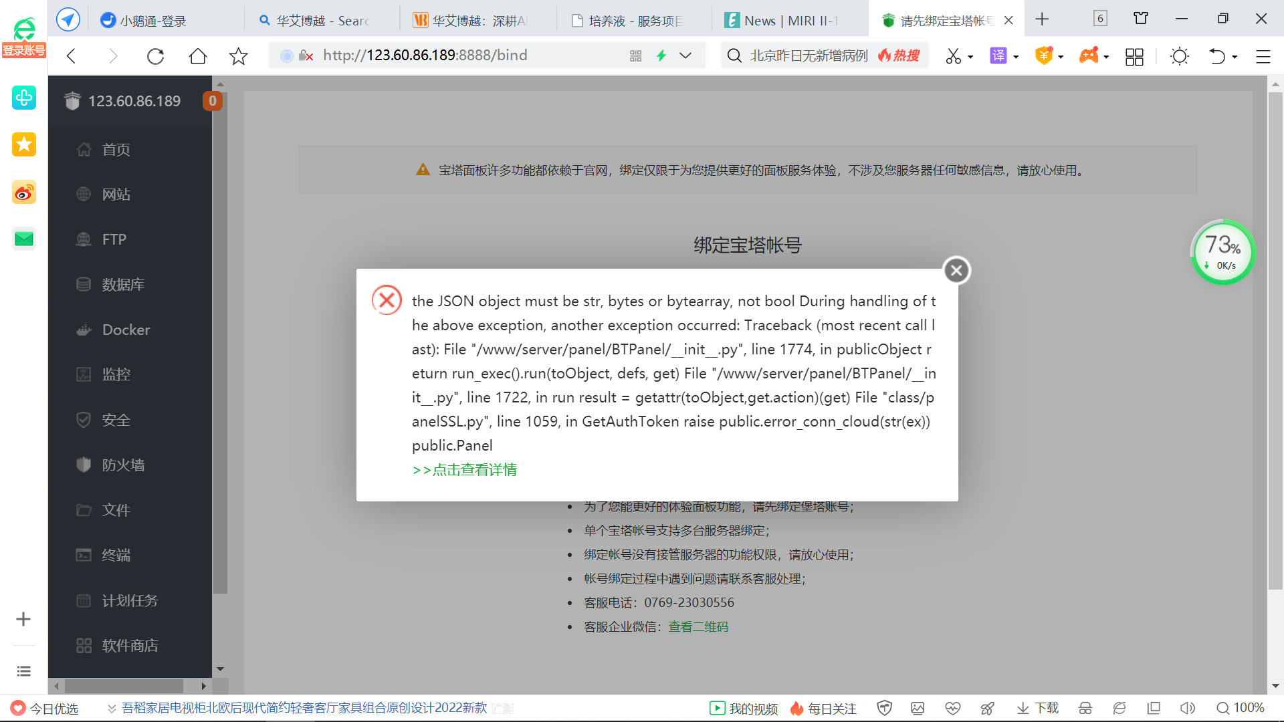
Task: Open the error details link 点击查看详情
Action: (x=465, y=470)
